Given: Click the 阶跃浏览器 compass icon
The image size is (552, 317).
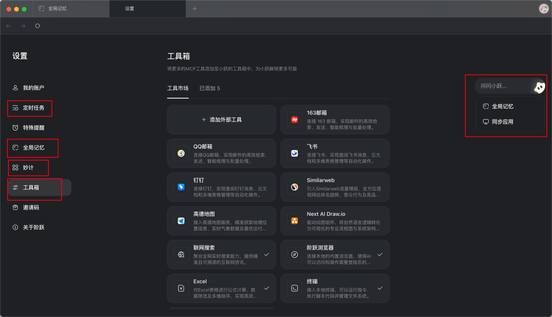Looking at the screenshot, I should click(294, 254).
